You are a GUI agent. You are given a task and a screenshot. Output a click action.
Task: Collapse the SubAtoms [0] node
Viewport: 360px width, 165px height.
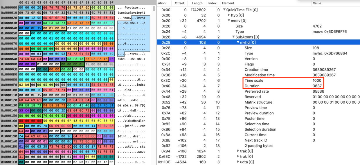click(x=233, y=37)
